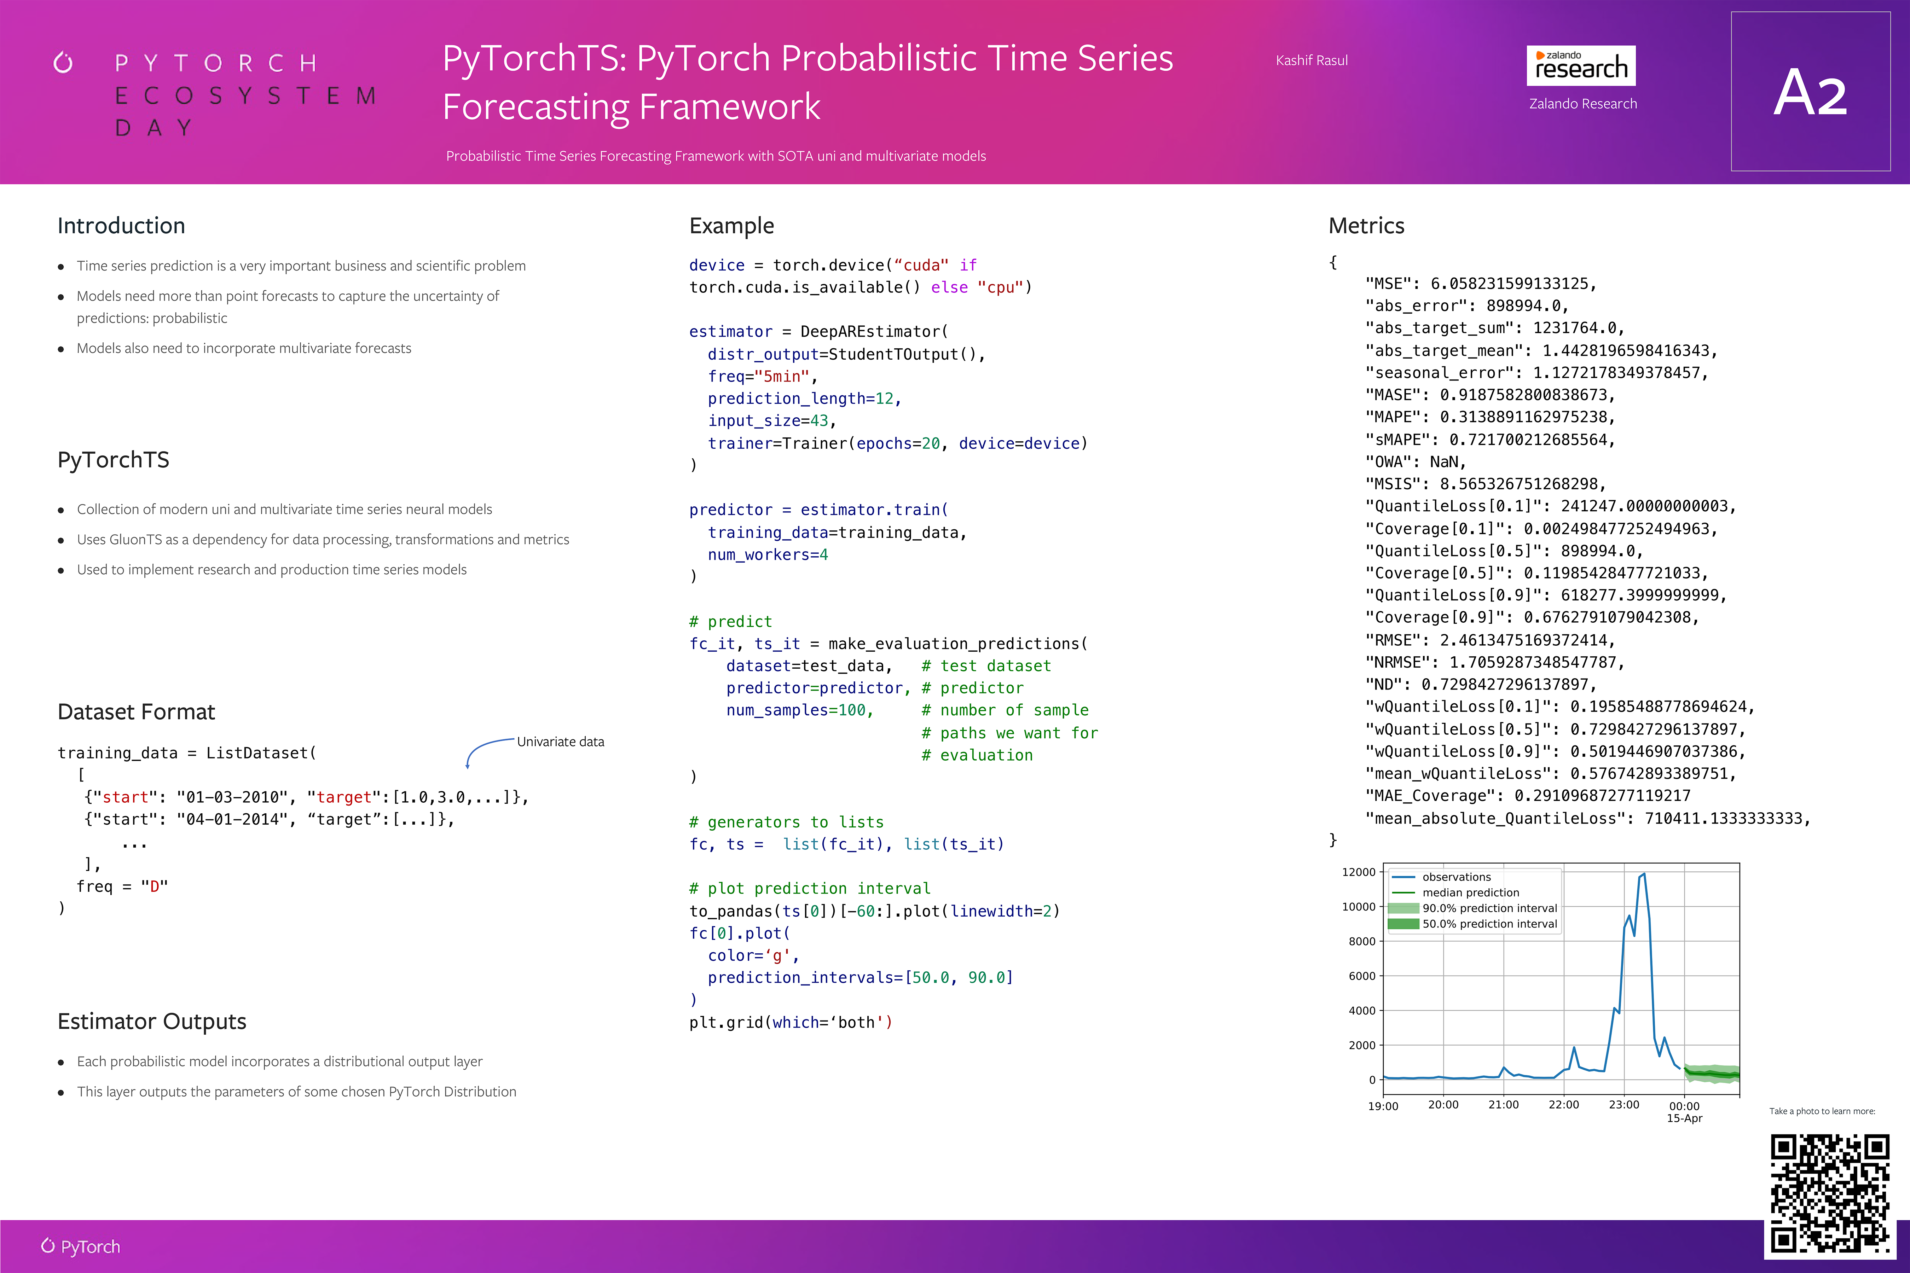The width and height of the screenshot is (1910, 1273).
Task: Click the Introduction section heading
Action: pos(121,226)
